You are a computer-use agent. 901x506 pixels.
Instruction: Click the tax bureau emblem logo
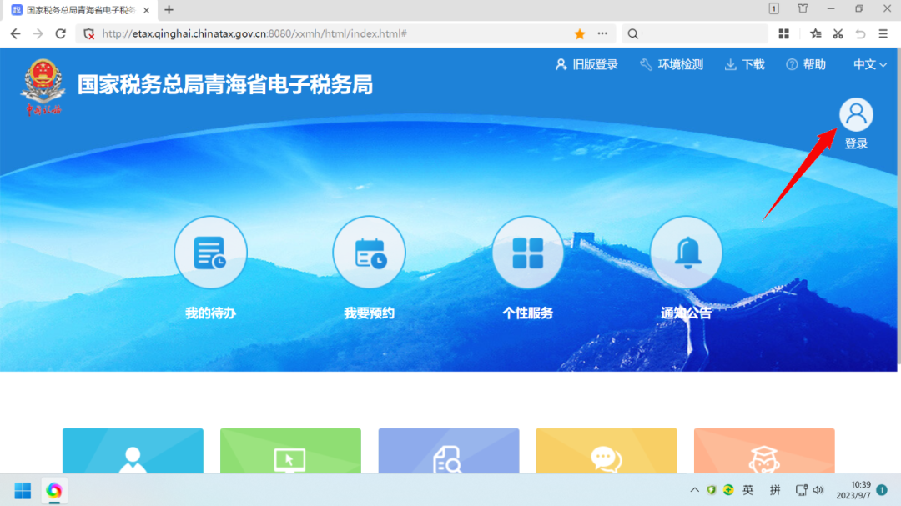coord(43,86)
